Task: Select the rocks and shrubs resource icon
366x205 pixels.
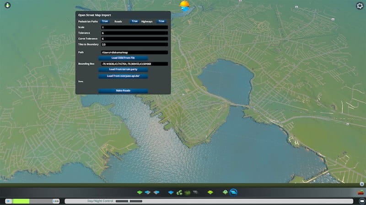Action: [187, 192]
